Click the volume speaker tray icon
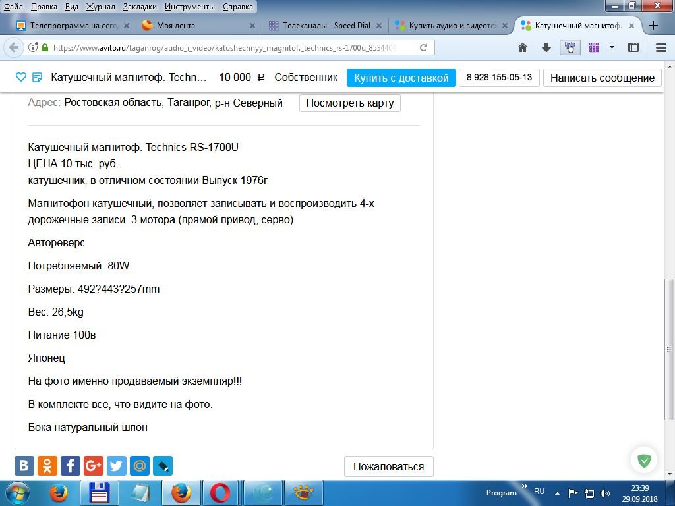This screenshot has height=506, width=675. (x=605, y=493)
